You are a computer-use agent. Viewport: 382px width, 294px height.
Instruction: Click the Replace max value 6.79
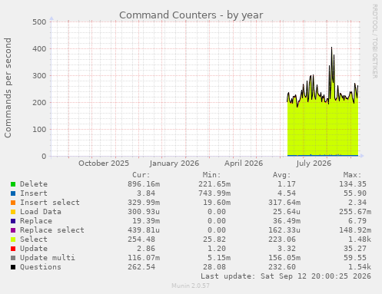[357, 221]
